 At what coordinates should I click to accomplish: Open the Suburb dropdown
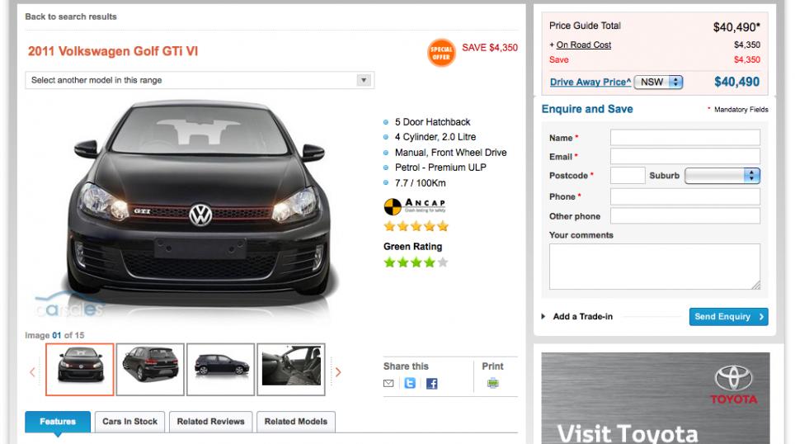pos(722,176)
